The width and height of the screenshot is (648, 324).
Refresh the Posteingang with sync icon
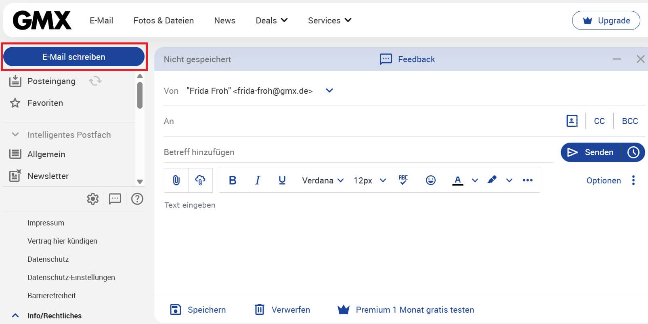[95, 81]
